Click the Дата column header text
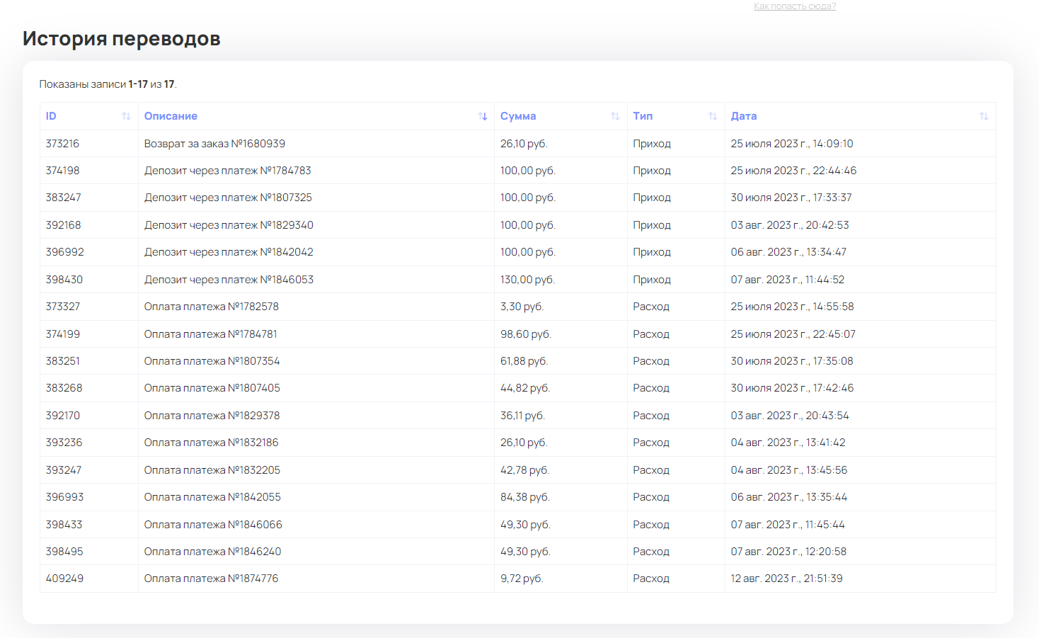Image resolution: width=1039 pixels, height=638 pixels. [x=744, y=116]
